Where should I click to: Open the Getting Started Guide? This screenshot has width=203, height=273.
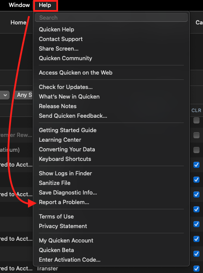click(68, 130)
